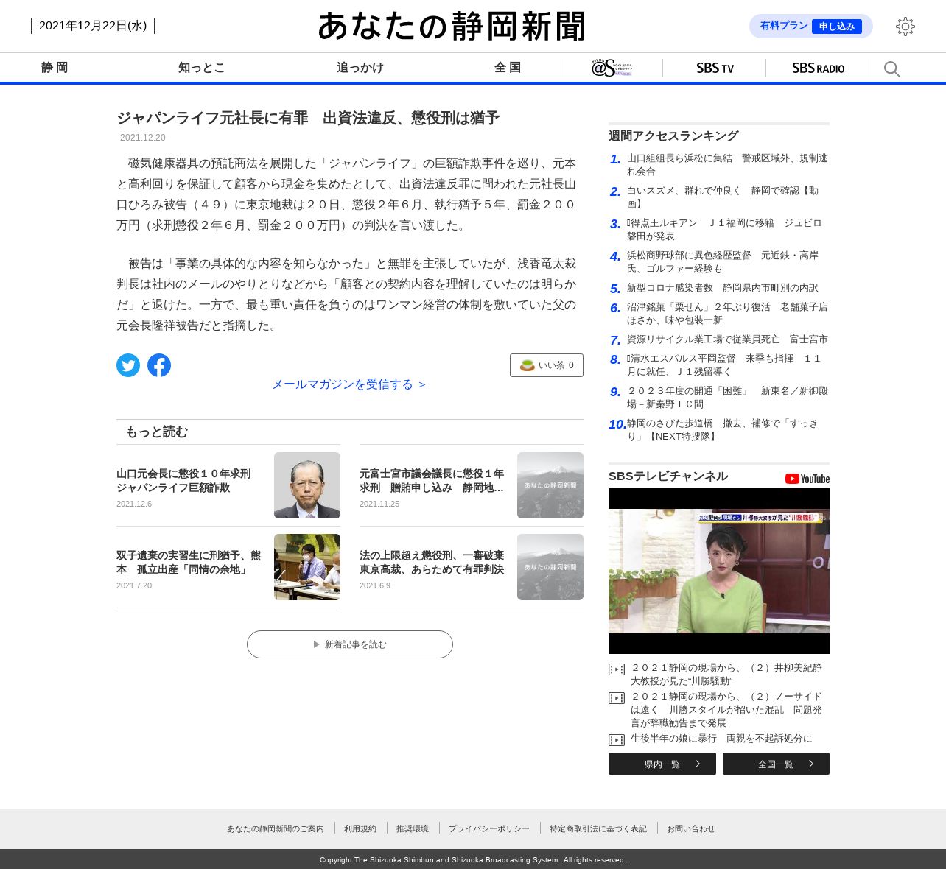Open the 知っとこ navigation tab
The height and width of the screenshot is (869, 946).
tap(201, 68)
